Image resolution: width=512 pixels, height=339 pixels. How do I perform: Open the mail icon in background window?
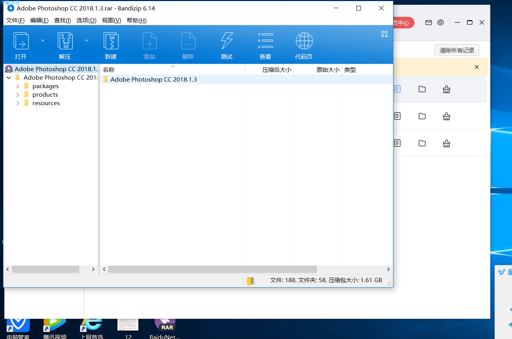429,23
